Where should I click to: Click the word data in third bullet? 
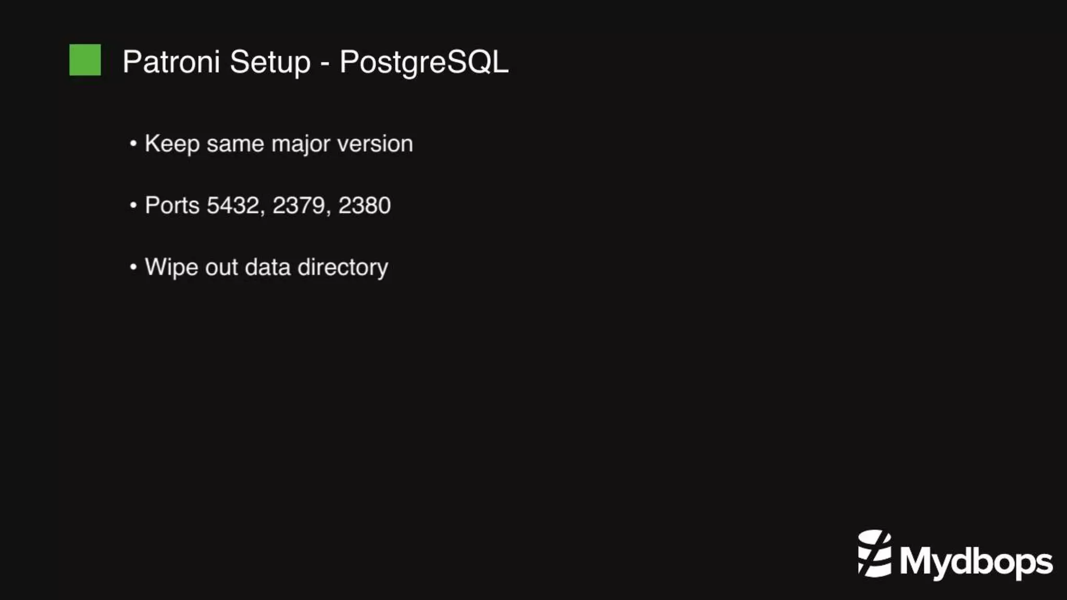pos(268,267)
